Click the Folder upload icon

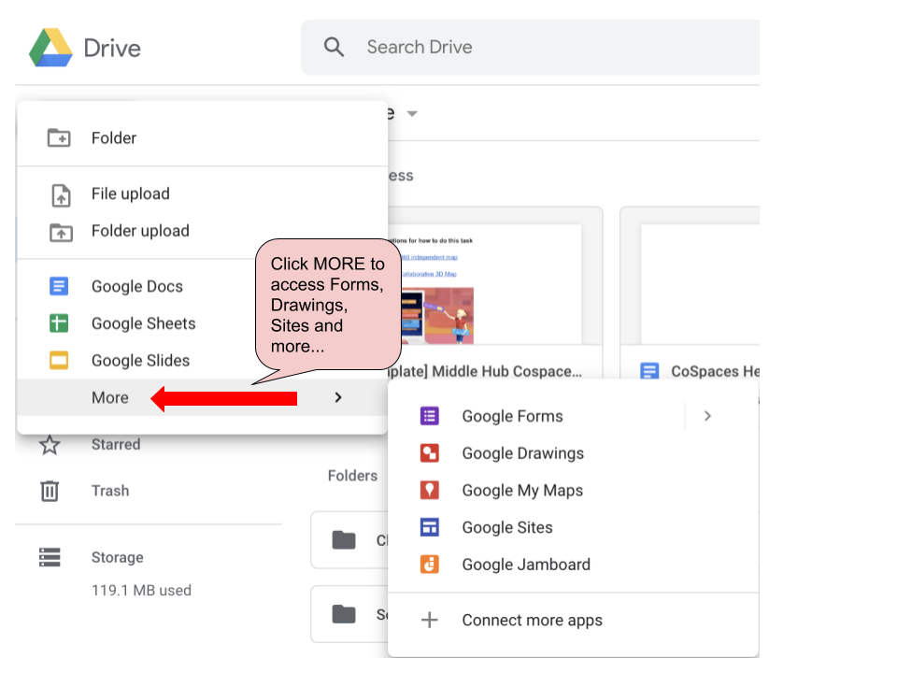click(x=61, y=232)
